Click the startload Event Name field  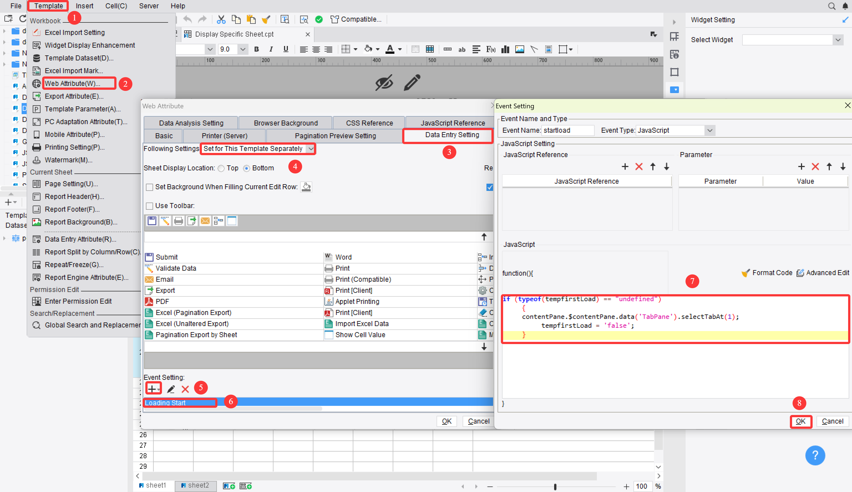(x=568, y=130)
